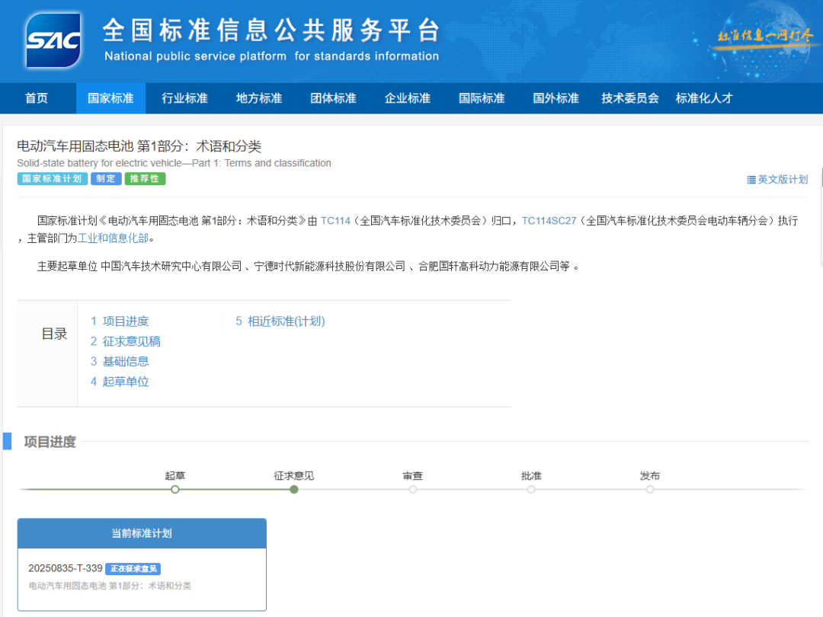Open the TC114 committee link
The height and width of the screenshot is (617, 823).
pos(335,221)
